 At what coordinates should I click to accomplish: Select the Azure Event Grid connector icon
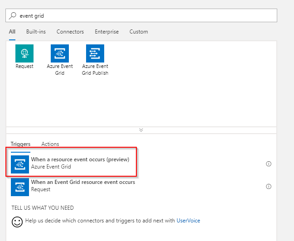pyautogui.click(x=60, y=53)
